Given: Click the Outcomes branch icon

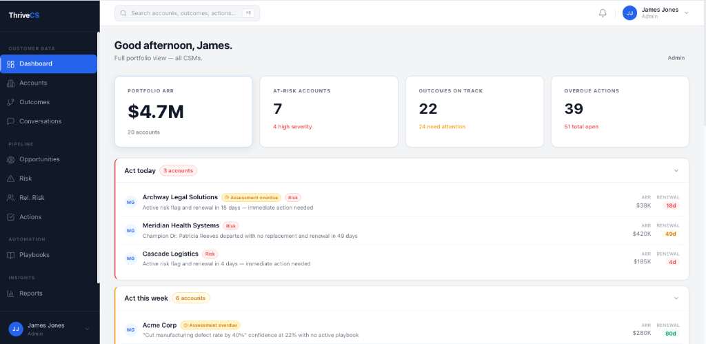Looking at the screenshot, I should (11, 102).
